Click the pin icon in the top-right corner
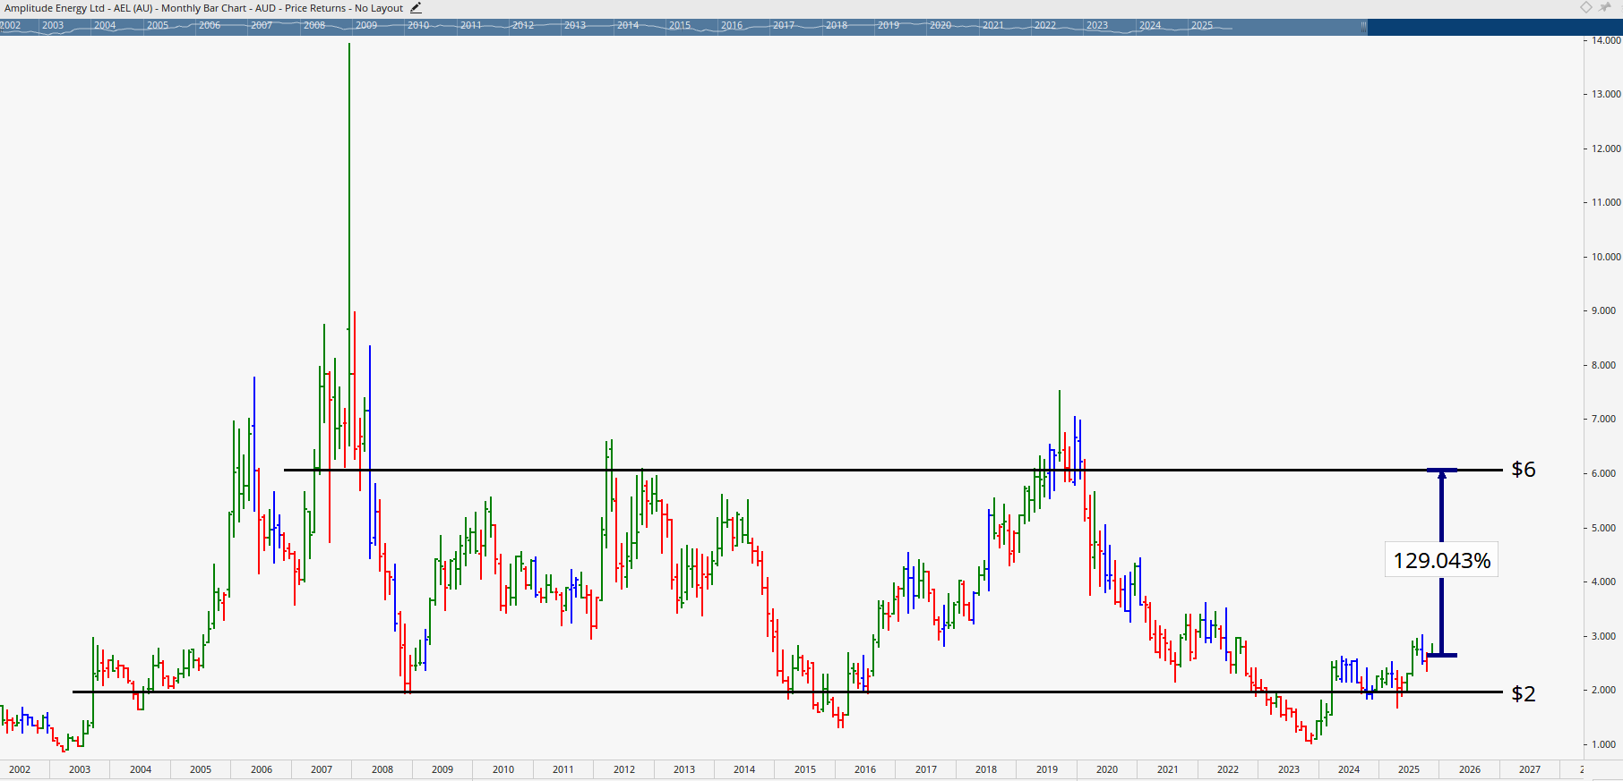Viewport: 1623px width, 781px height. [x=1605, y=7]
